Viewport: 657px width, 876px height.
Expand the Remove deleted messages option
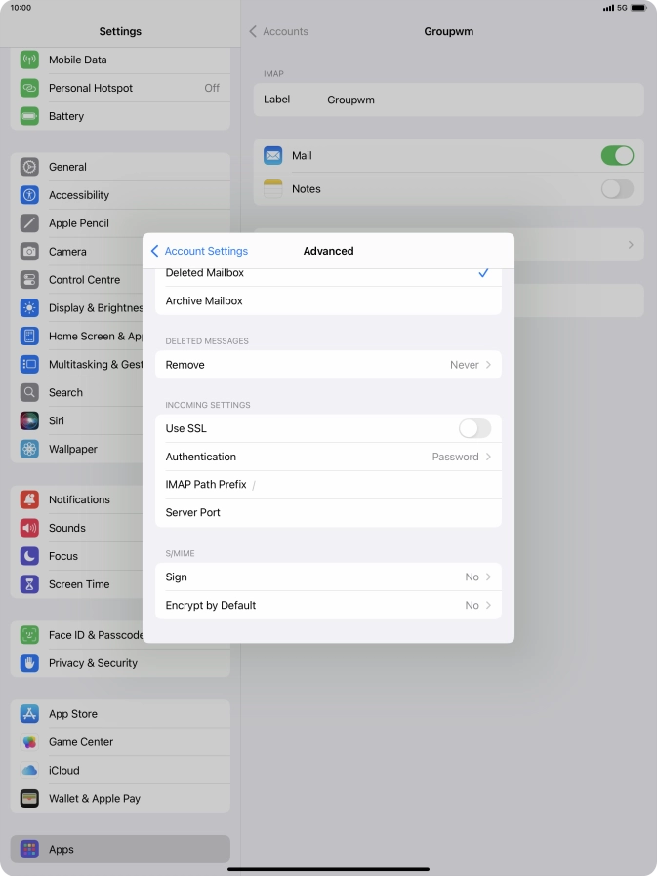tap(328, 365)
